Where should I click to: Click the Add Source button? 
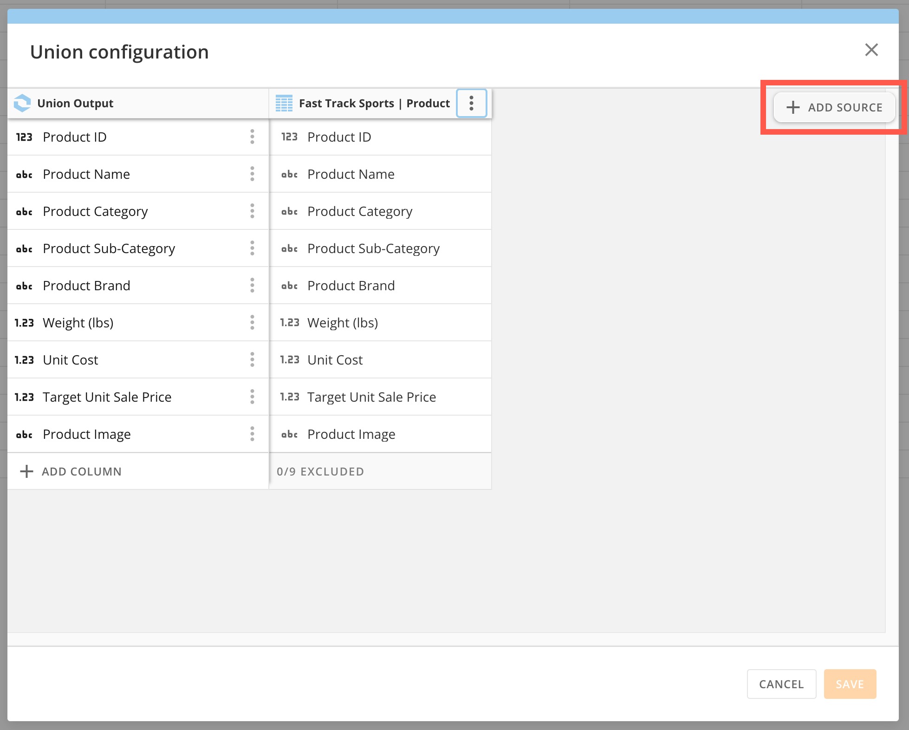pos(834,108)
